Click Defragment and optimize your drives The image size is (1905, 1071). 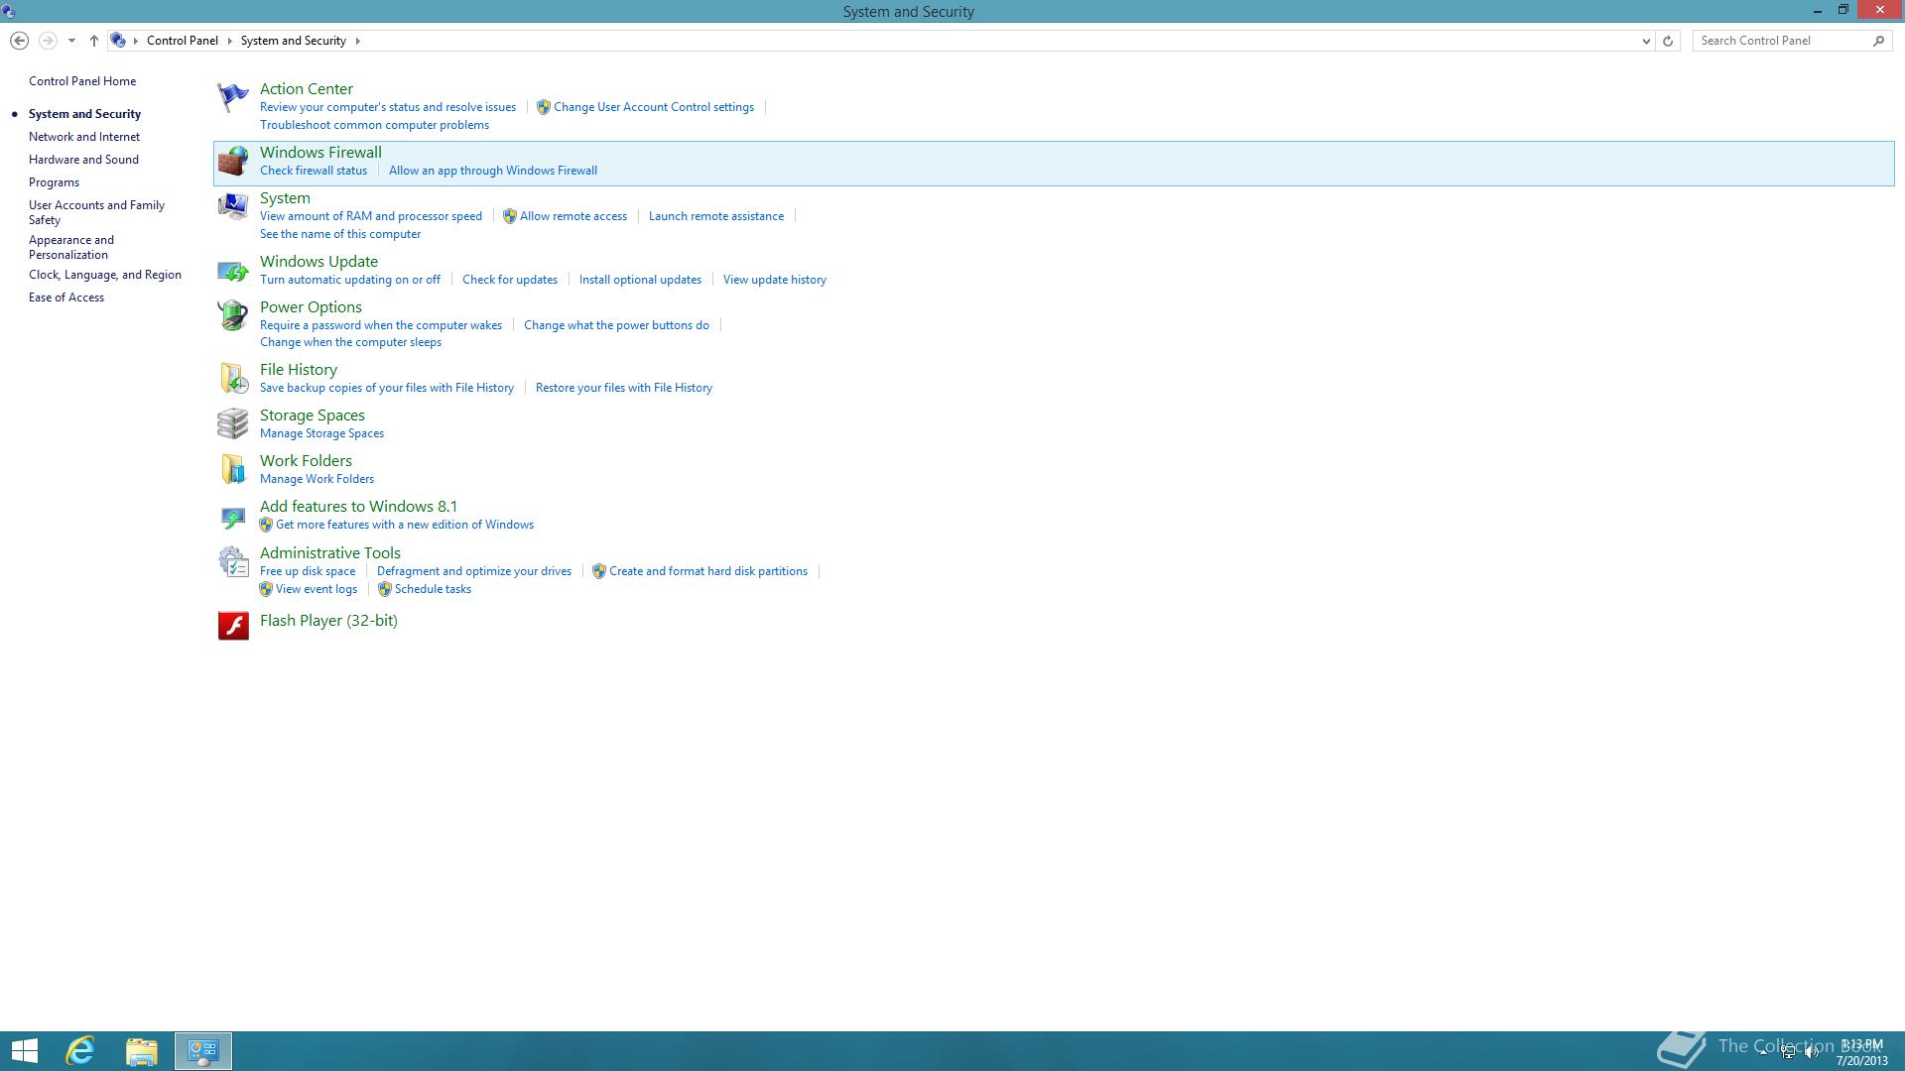474,571
